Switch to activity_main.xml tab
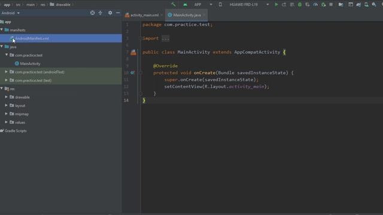The height and width of the screenshot is (215, 383). tap(144, 15)
